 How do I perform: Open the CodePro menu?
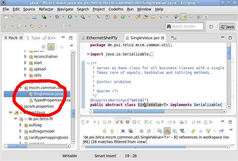[116, 9]
